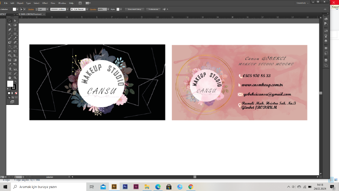Click the Preferences button

[153, 9]
